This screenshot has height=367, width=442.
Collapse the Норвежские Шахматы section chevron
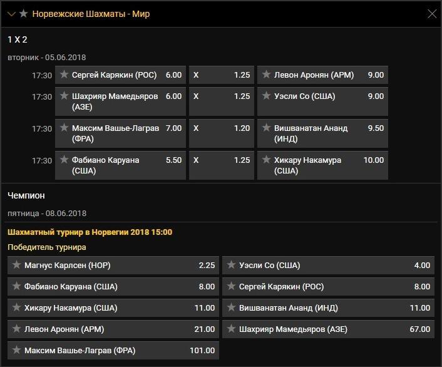pyautogui.click(x=11, y=14)
